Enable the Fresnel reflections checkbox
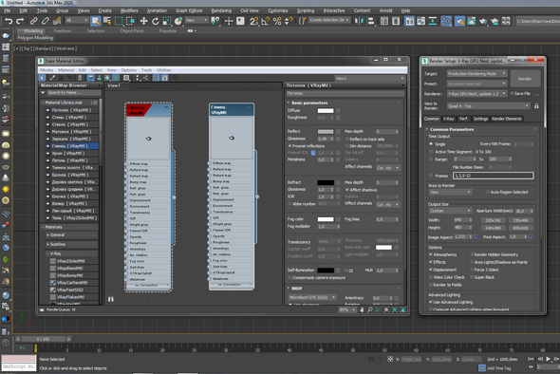Screen dimensions: 560x374 point(290,146)
